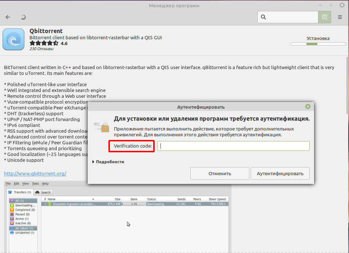This screenshot has height=253, width=349.
Task: Minimize the Менеджер программ window
Action: (x=320, y=5)
